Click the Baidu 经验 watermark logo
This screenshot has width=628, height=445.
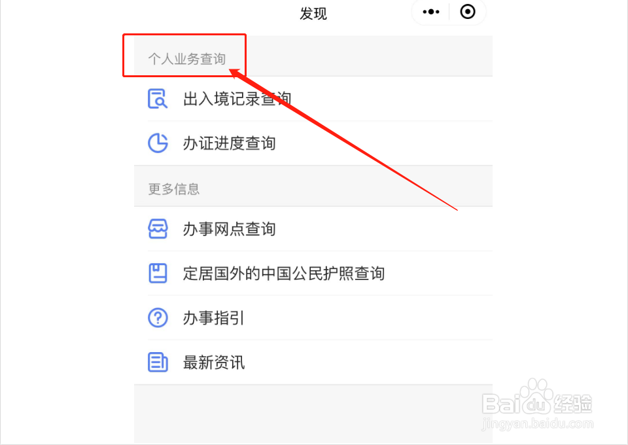click(x=536, y=398)
